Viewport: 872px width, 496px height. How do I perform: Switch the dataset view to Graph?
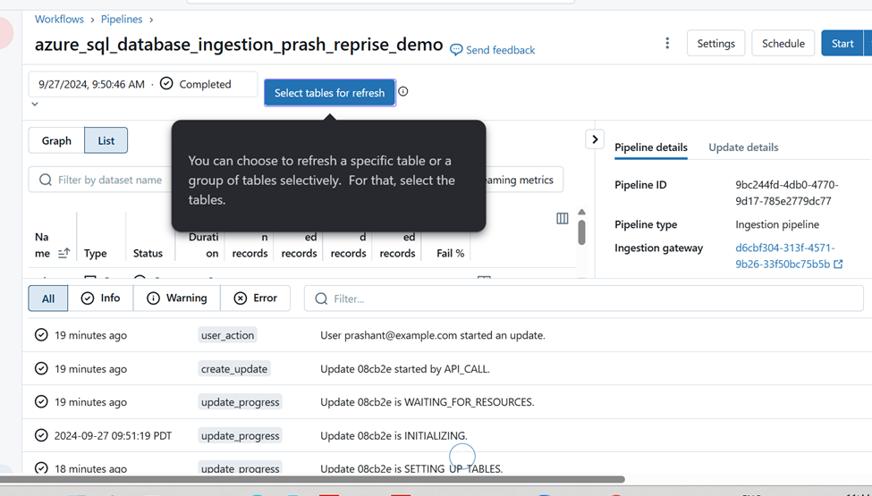pyautogui.click(x=56, y=140)
